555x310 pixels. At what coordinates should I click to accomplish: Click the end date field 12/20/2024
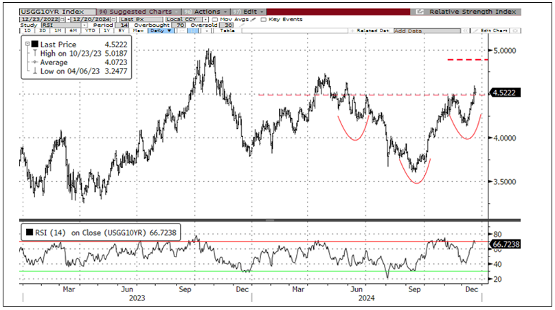coord(91,19)
